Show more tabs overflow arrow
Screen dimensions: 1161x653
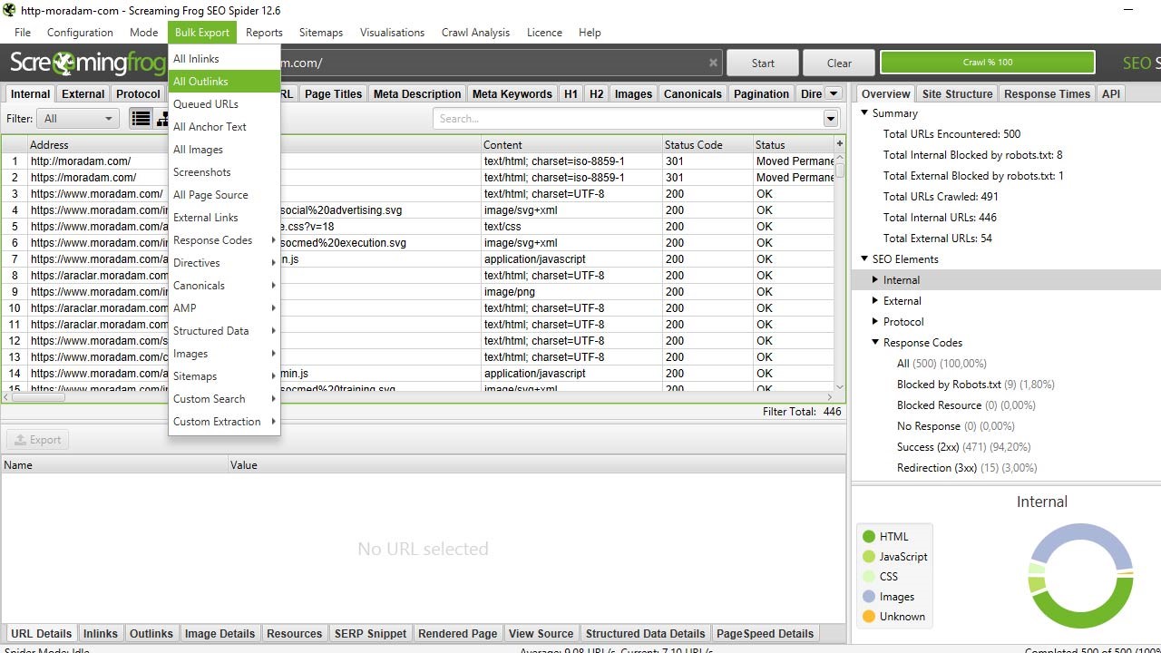[834, 93]
